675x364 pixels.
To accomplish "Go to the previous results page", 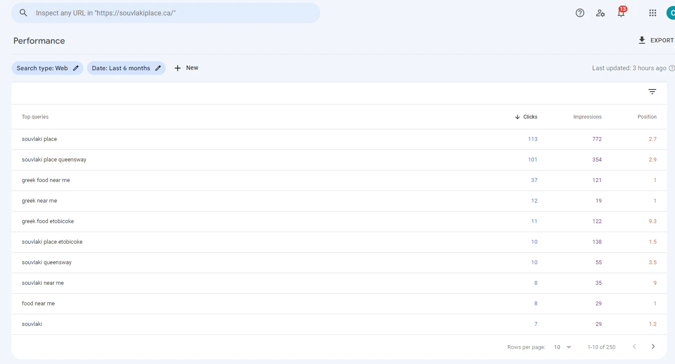I will coord(634,347).
